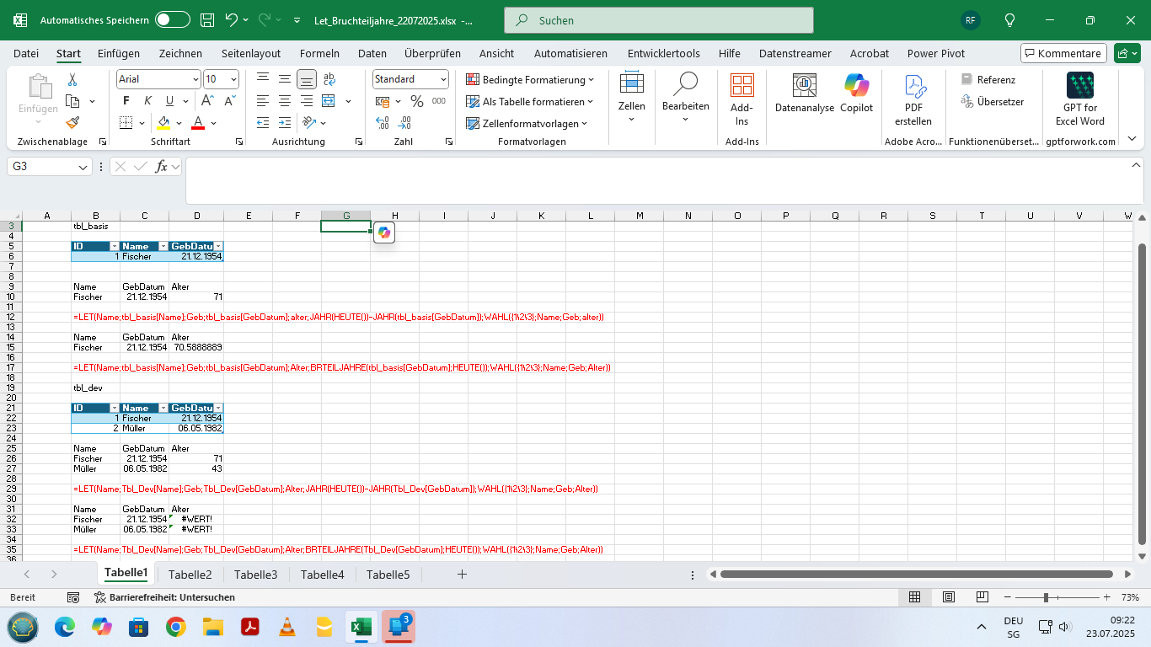Select the Format Painter brush icon
Image resolution: width=1151 pixels, height=647 pixels.
pos(72,122)
